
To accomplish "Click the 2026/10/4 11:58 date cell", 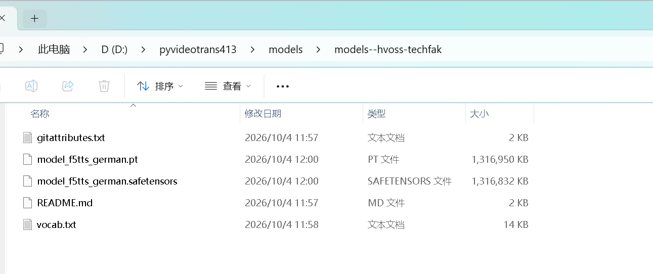I will tap(282, 224).
